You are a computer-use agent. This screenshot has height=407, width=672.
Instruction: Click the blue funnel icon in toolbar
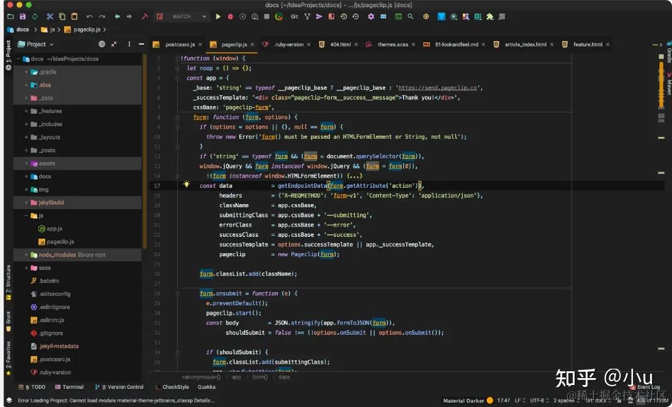[x=442, y=17]
